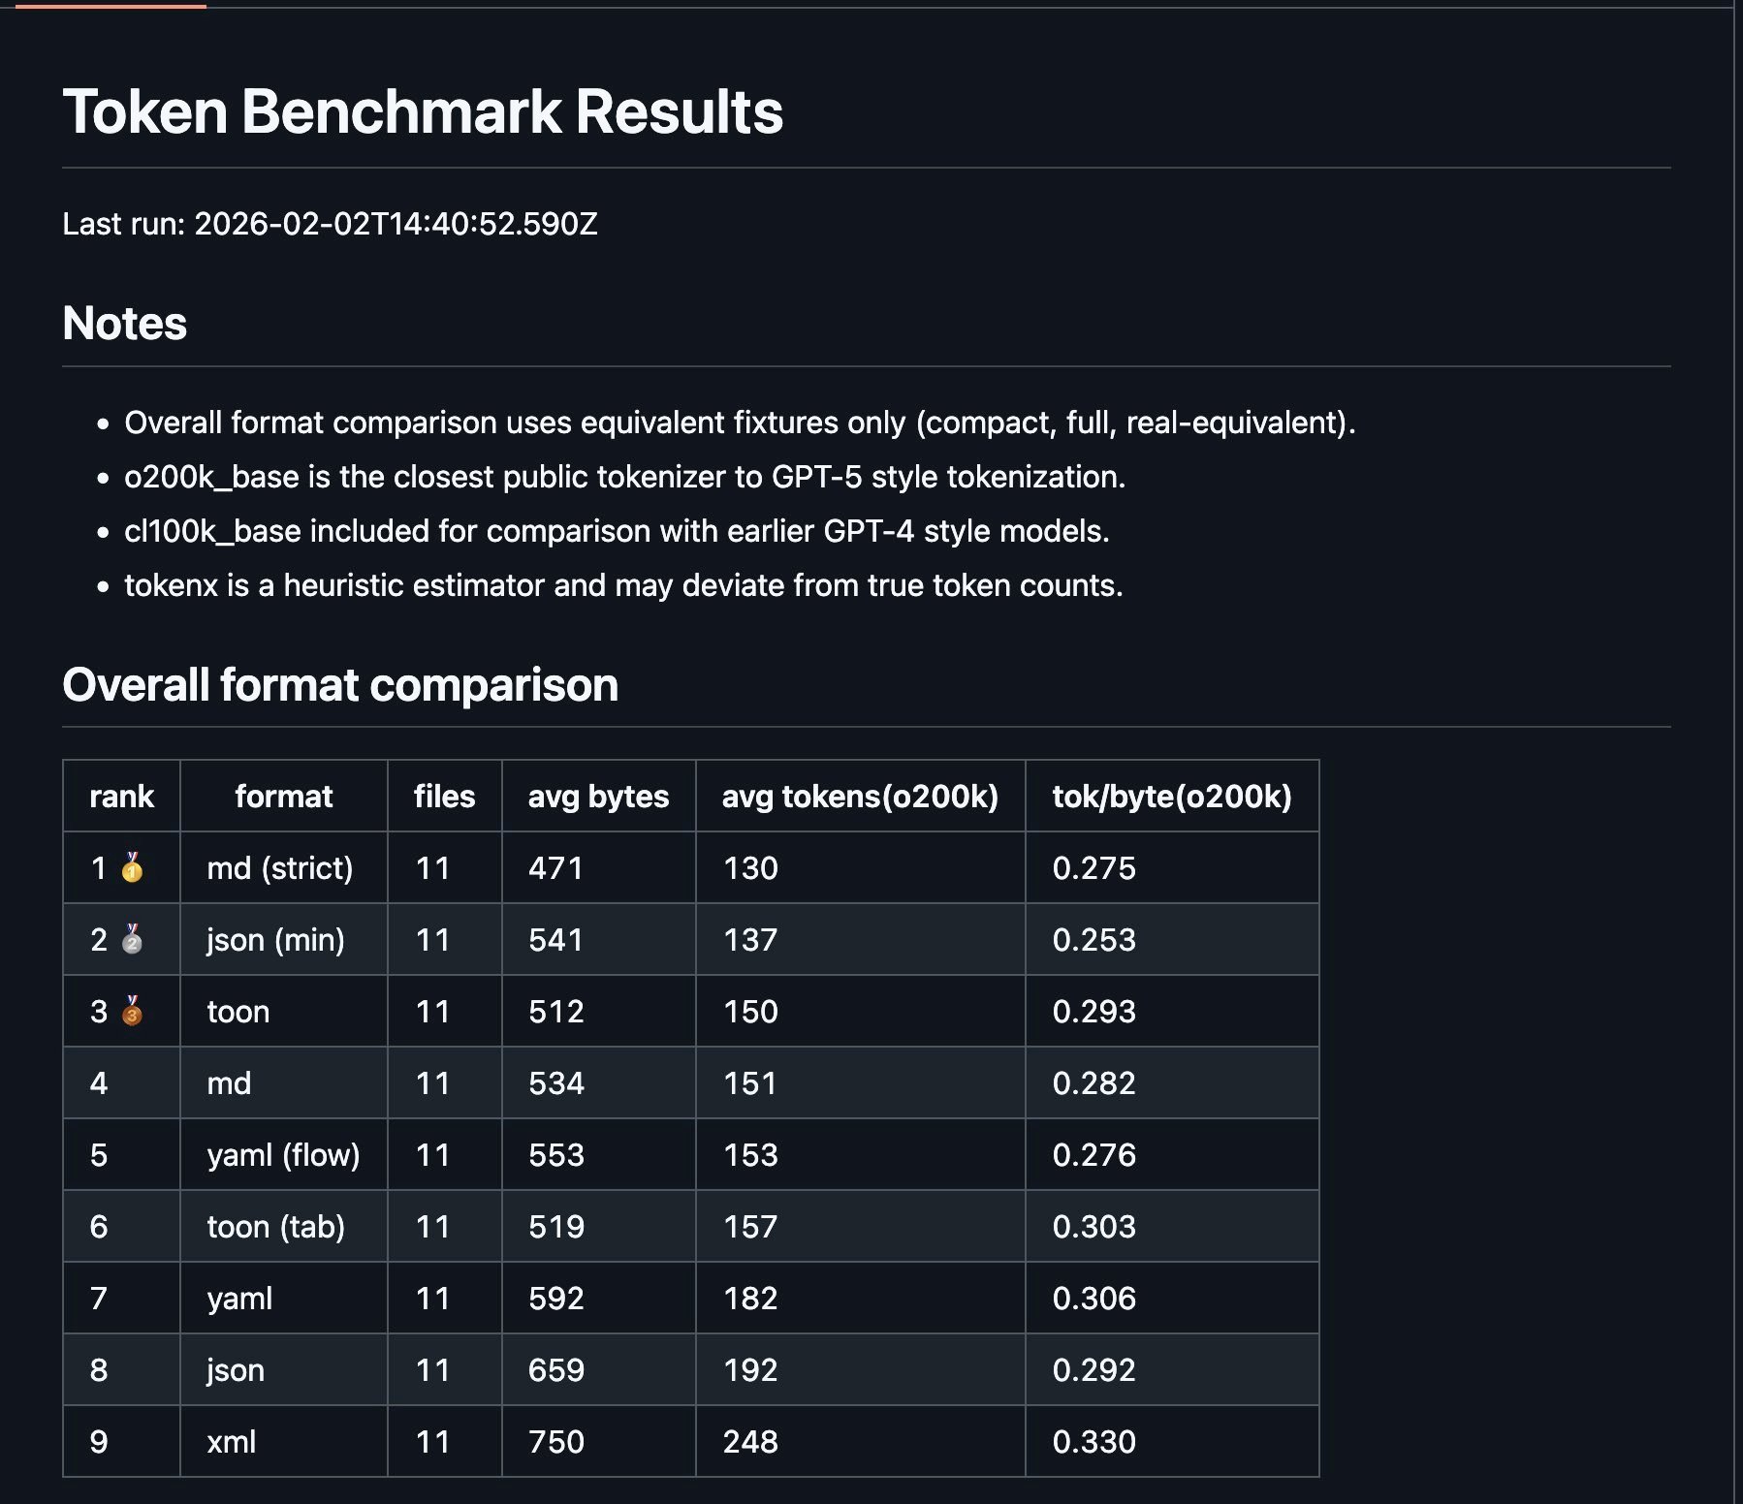The height and width of the screenshot is (1504, 1743).
Task: Select the toon (tab) format cell
Action: click(275, 1226)
